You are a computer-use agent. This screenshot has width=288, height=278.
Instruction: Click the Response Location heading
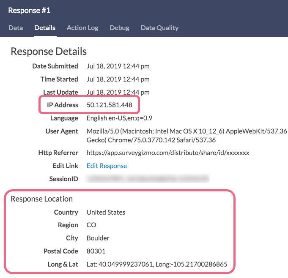42,199
